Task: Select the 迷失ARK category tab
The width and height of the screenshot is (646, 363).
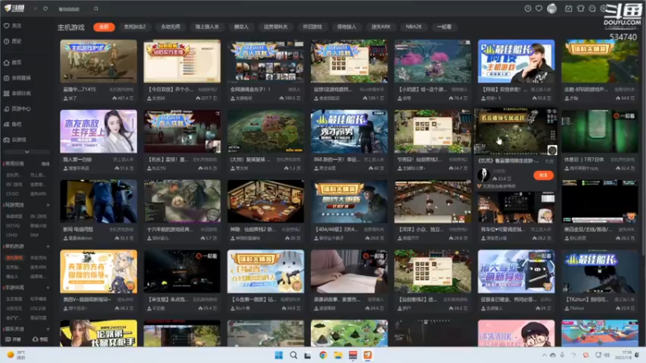Action: pos(380,27)
